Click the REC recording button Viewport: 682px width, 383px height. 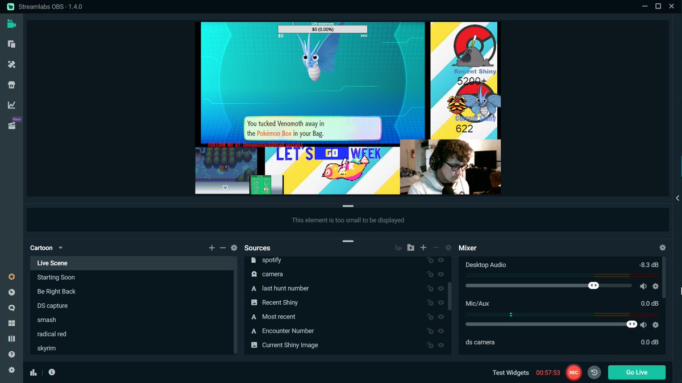[573, 372]
